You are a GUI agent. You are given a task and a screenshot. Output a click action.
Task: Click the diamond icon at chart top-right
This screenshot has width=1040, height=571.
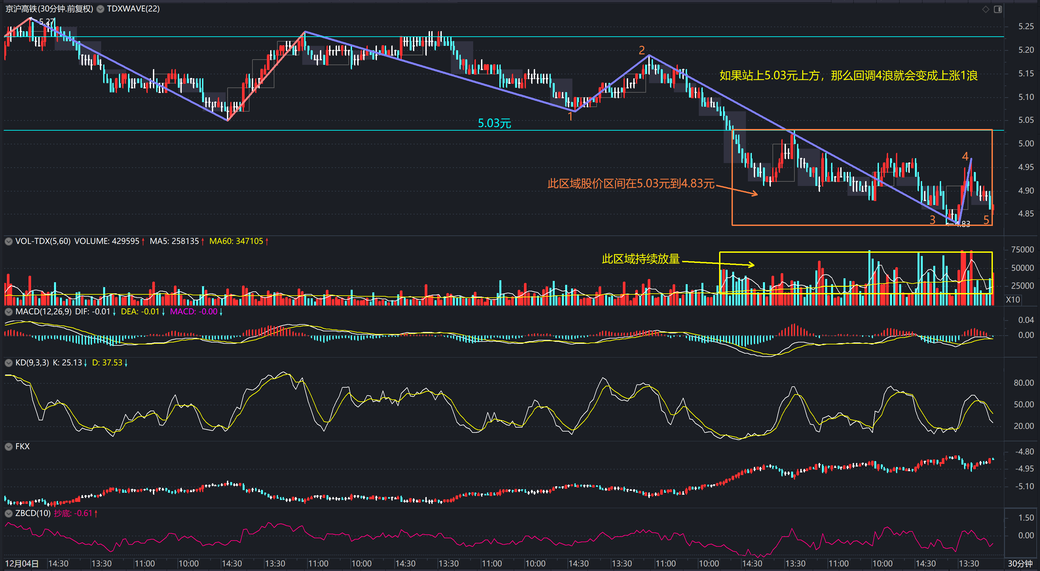tap(986, 9)
